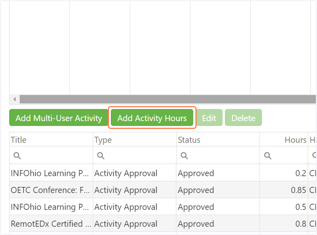Sort by the Title column header
The image size is (317, 235).
[51, 140]
